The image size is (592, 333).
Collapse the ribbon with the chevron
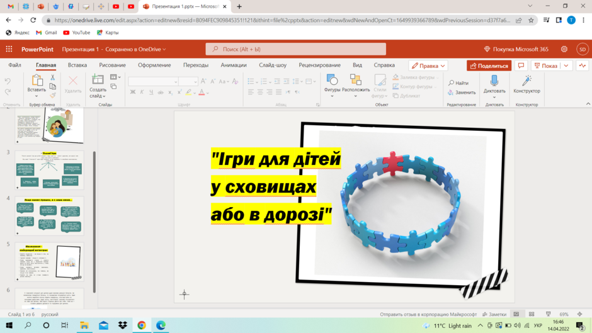point(588,104)
